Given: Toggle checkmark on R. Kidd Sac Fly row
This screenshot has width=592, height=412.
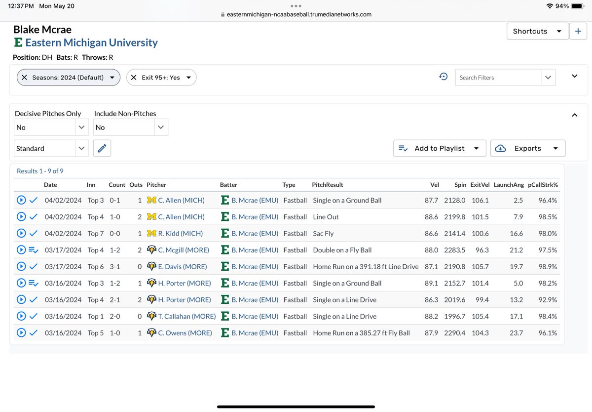Looking at the screenshot, I should [x=34, y=233].
